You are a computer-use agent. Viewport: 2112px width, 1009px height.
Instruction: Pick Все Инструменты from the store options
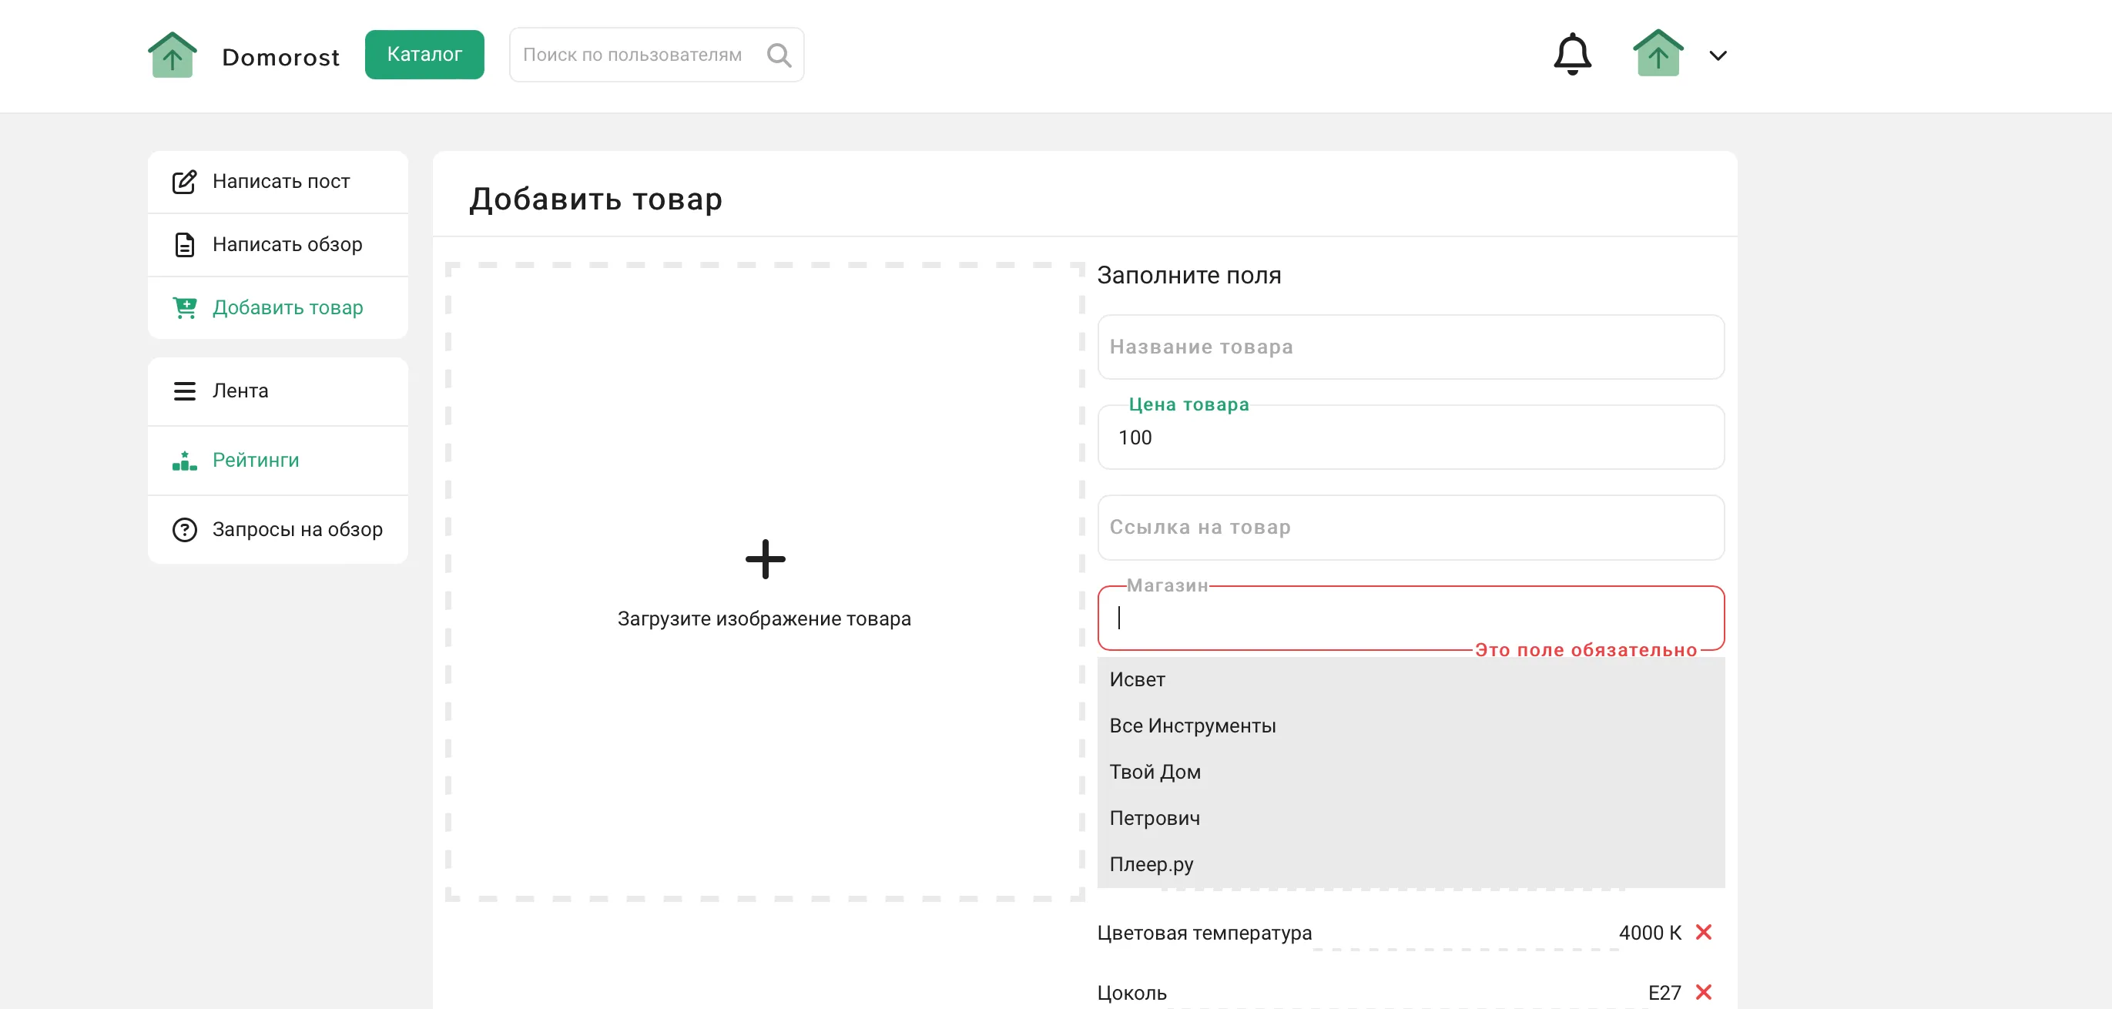[1192, 726]
